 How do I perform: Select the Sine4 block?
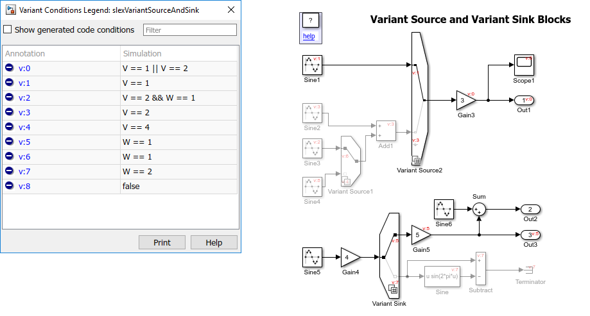[x=312, y=187]
